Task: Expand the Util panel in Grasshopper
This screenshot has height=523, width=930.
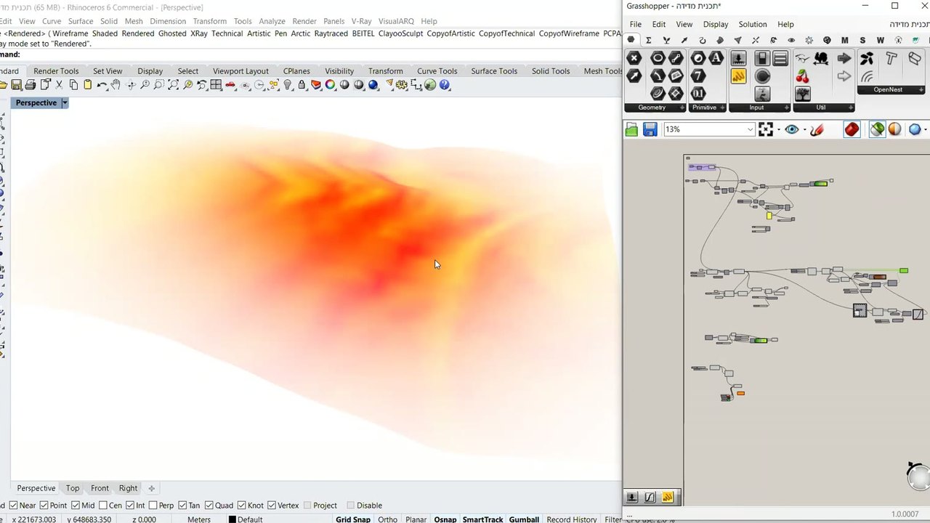Action: click(x=851, y=108)
